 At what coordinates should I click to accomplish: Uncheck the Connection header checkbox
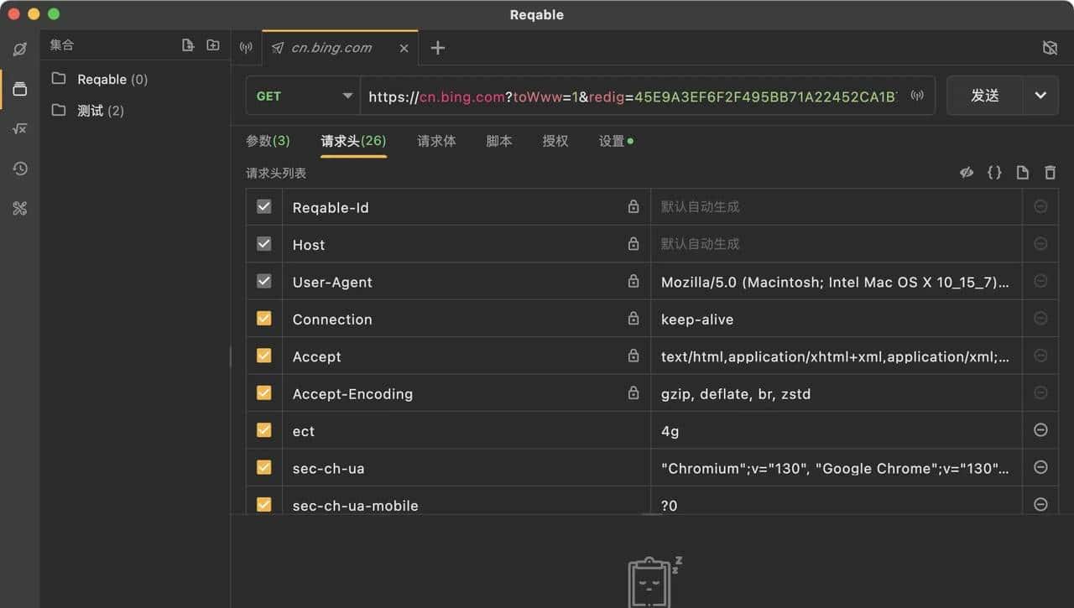tap(264, 319)
